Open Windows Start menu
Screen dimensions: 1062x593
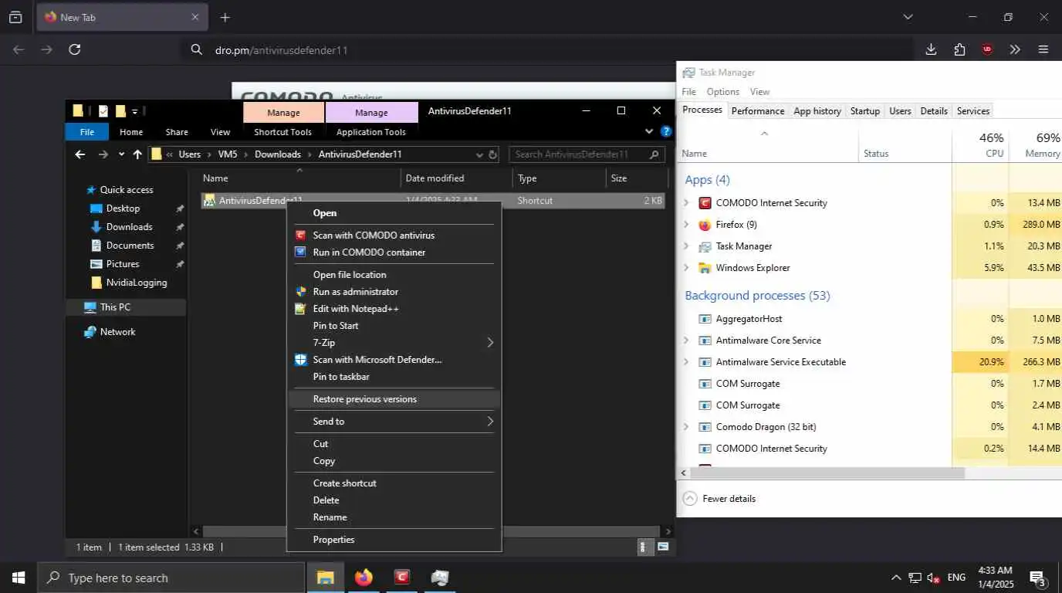19,578
